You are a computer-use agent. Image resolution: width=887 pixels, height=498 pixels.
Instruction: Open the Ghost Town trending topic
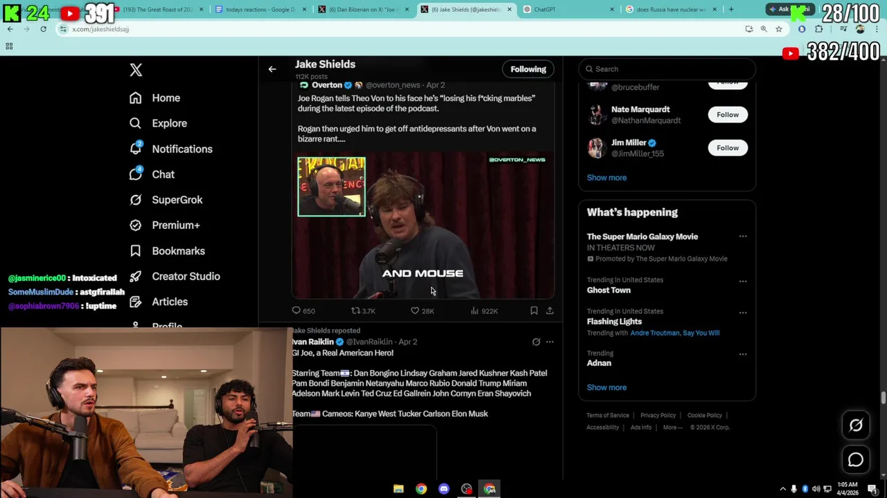click(608, 290)
